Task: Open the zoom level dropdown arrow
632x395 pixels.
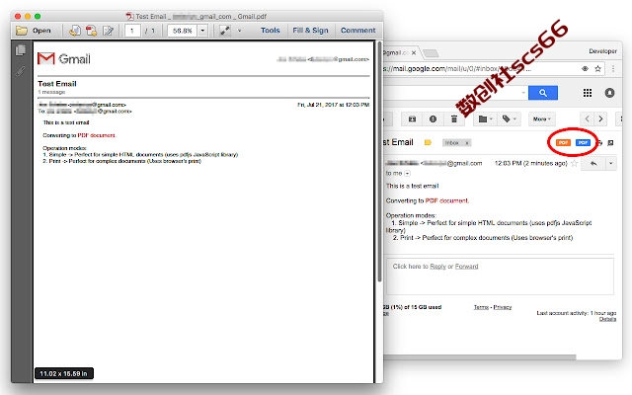Action: (x=202, y=31)
